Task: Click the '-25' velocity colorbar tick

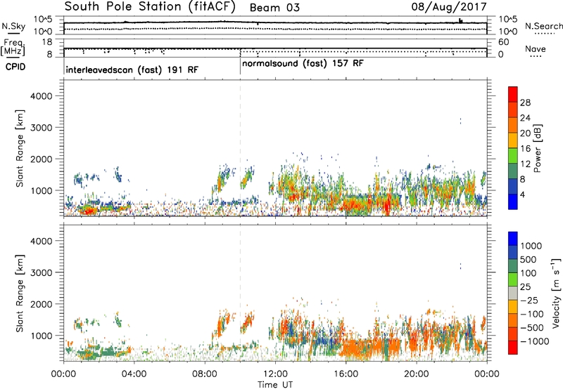Action: pos(529,300)
